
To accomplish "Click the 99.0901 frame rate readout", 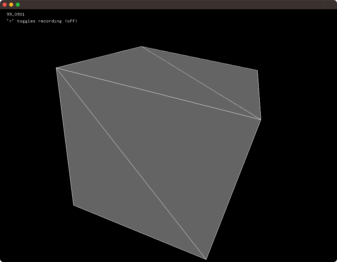I will pyautogui.click(x=15, y=14).
